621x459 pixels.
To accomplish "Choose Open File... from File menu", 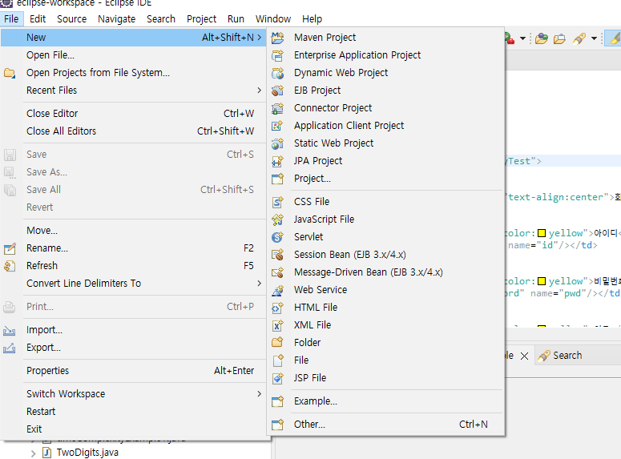I will tap(134, 55).
